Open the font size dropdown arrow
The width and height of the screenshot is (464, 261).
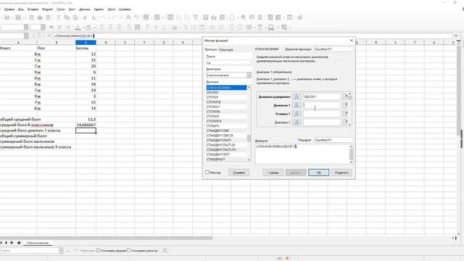[x=43, y=28]
